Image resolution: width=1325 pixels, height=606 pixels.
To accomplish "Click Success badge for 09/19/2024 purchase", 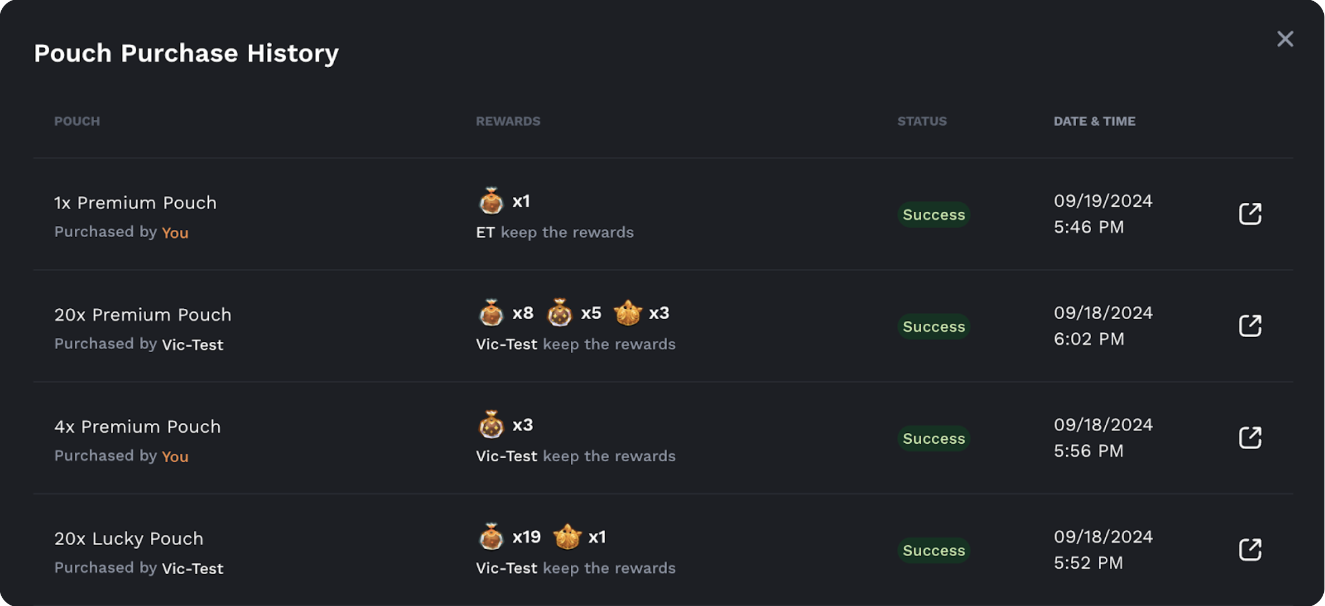I will click(x=933, y=214).
